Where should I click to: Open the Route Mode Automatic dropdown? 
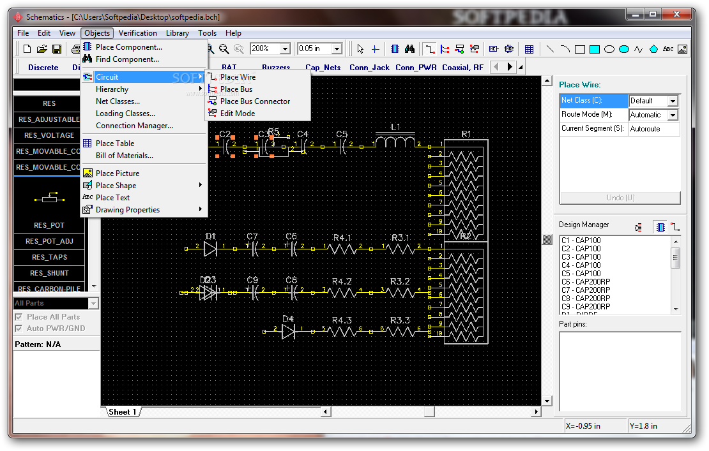[x=673, y=115]
